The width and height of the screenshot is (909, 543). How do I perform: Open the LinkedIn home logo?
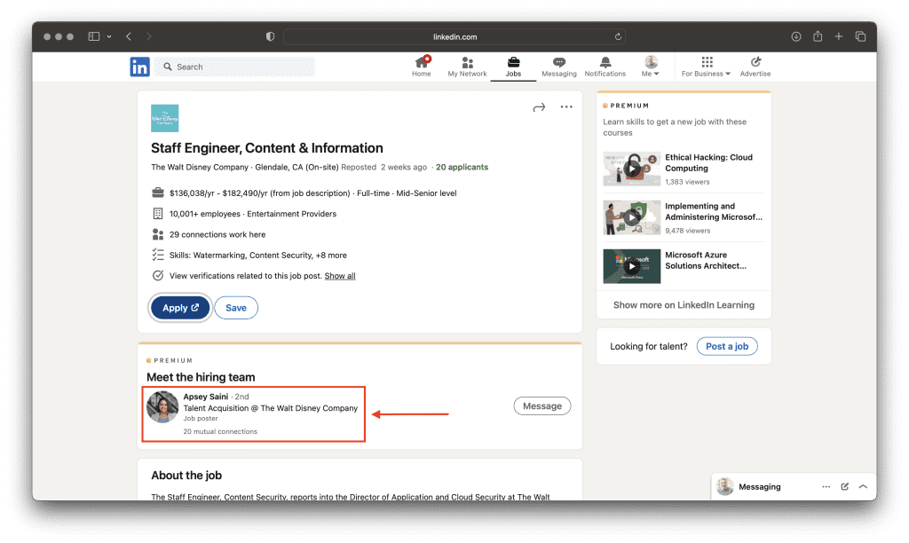(139, 67)
